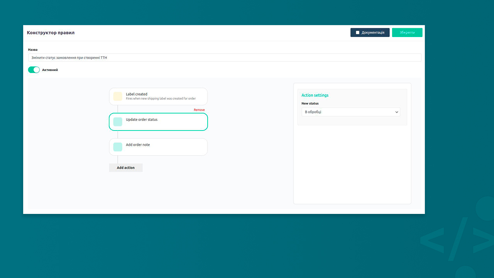
Task: Open the Документація button
Action: [370, 32]
